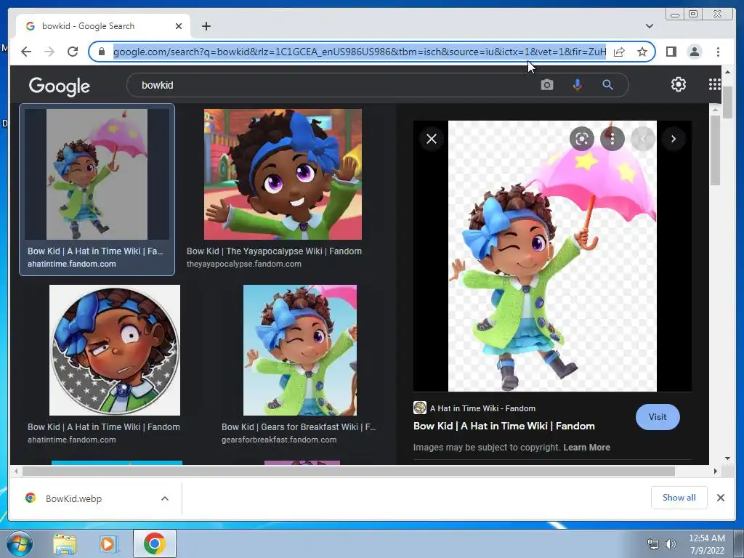Open the volume control in tray

[670, 544]
